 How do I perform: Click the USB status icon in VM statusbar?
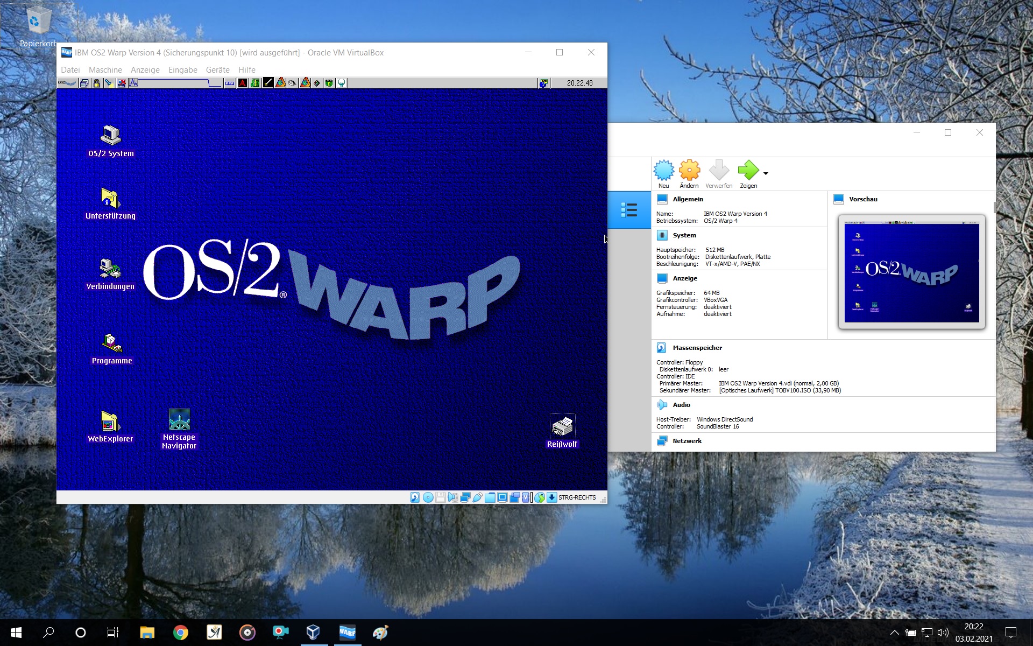tap(478, 497)
